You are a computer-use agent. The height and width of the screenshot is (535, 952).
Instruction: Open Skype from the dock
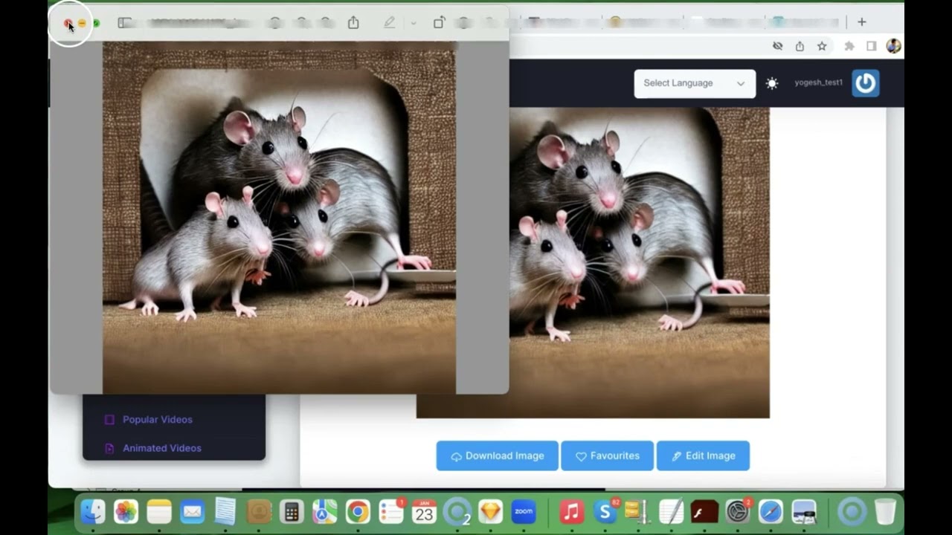605,511
